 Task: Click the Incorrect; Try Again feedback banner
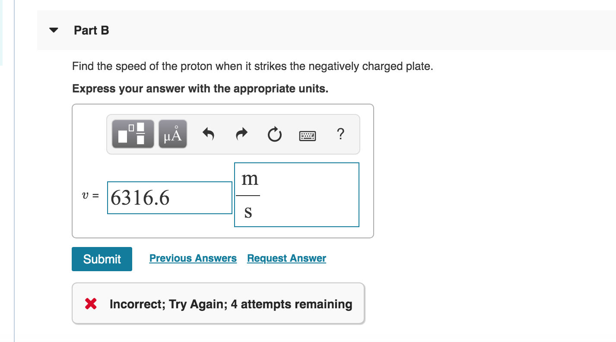coord(218,304)
